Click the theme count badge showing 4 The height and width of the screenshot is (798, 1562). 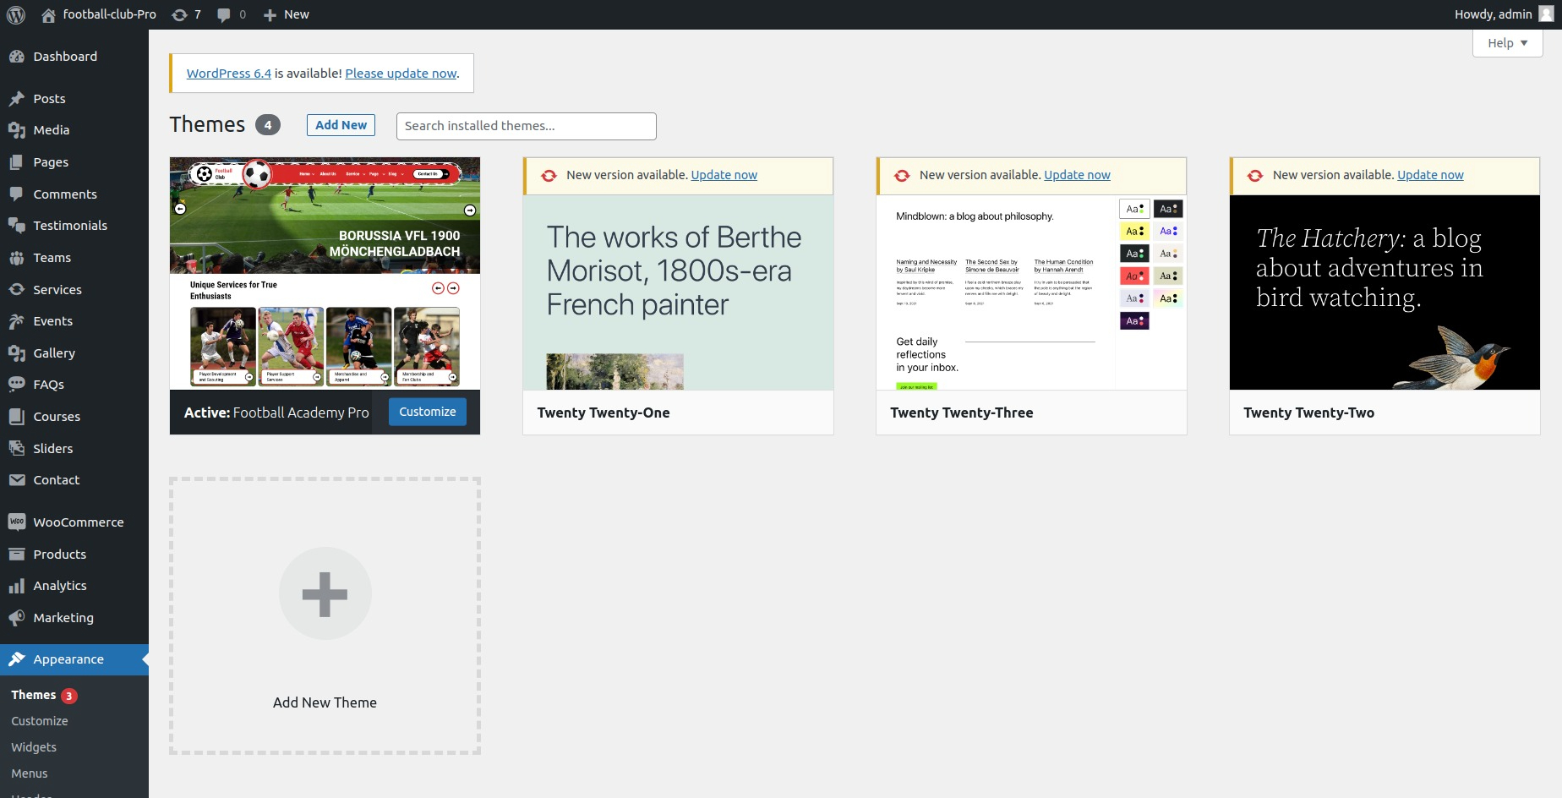(268, 125)
